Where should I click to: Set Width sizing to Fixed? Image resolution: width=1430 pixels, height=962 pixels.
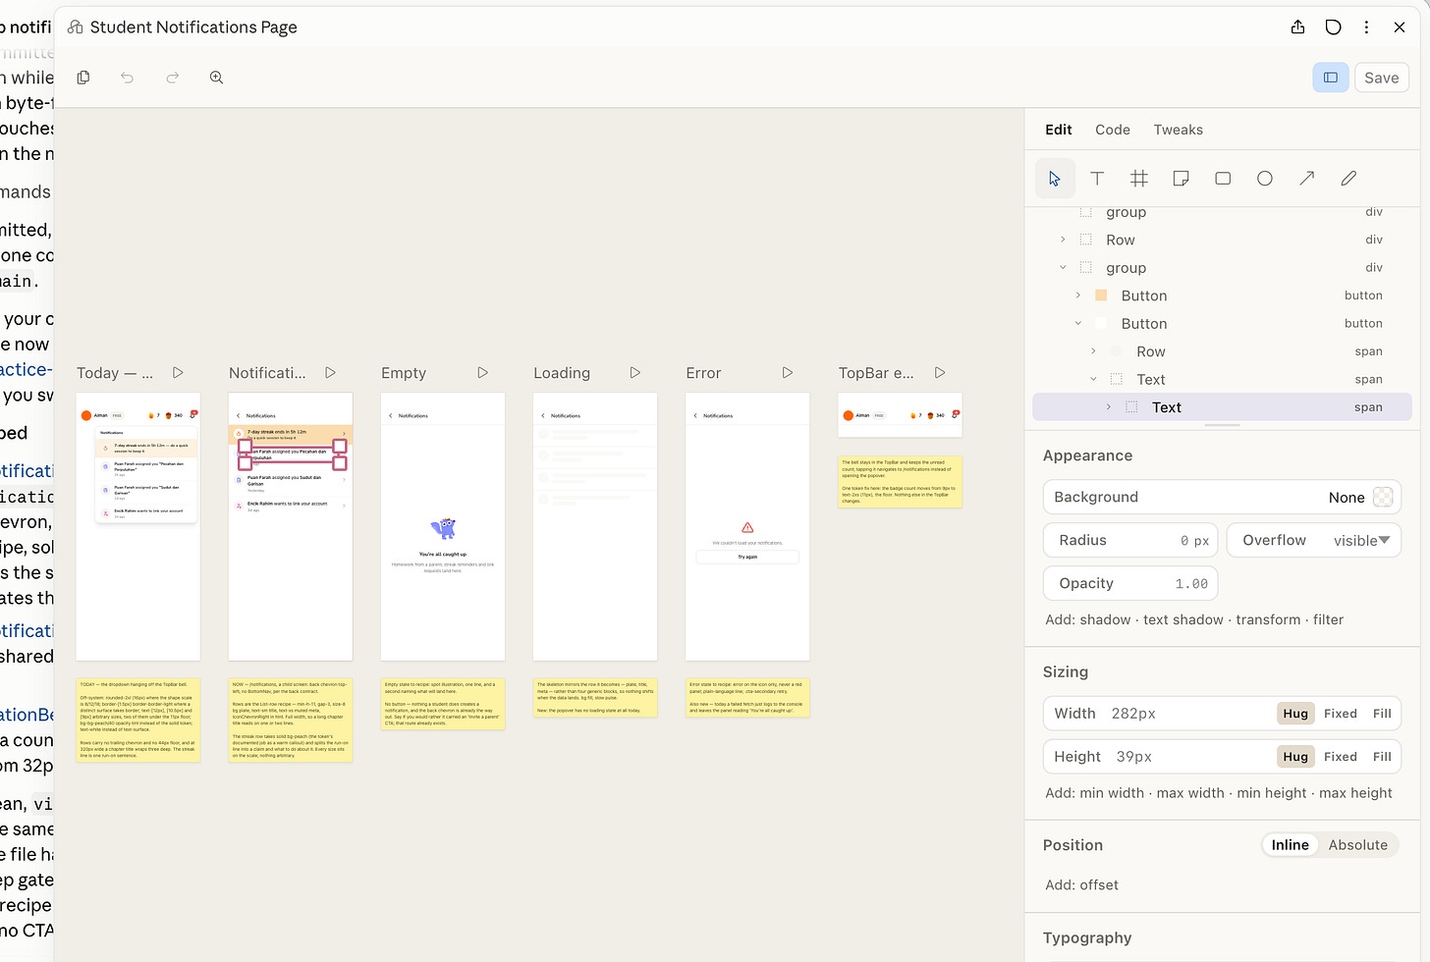point(1340,714)
